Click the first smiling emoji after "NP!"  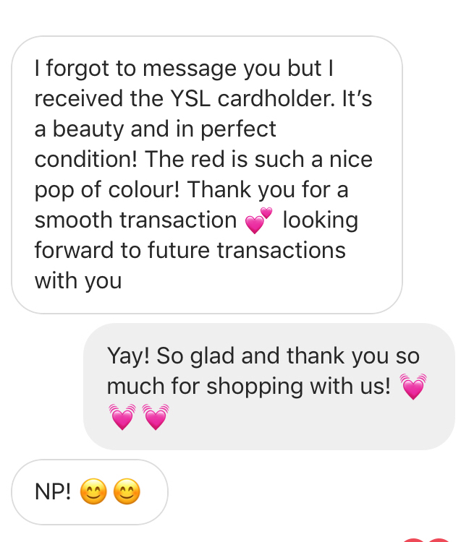click(93, 491)
